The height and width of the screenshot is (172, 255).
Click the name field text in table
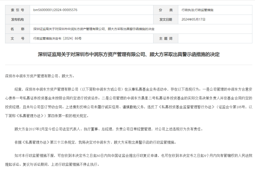coord(94,29)
